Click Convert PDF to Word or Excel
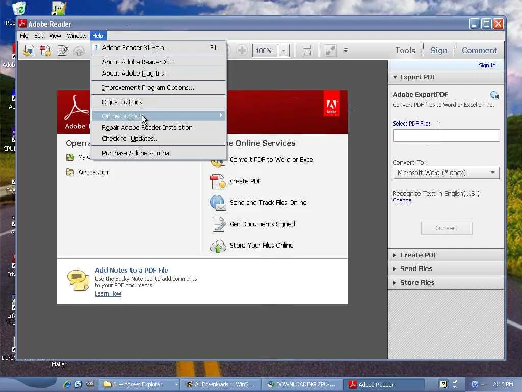 [272, 160]
